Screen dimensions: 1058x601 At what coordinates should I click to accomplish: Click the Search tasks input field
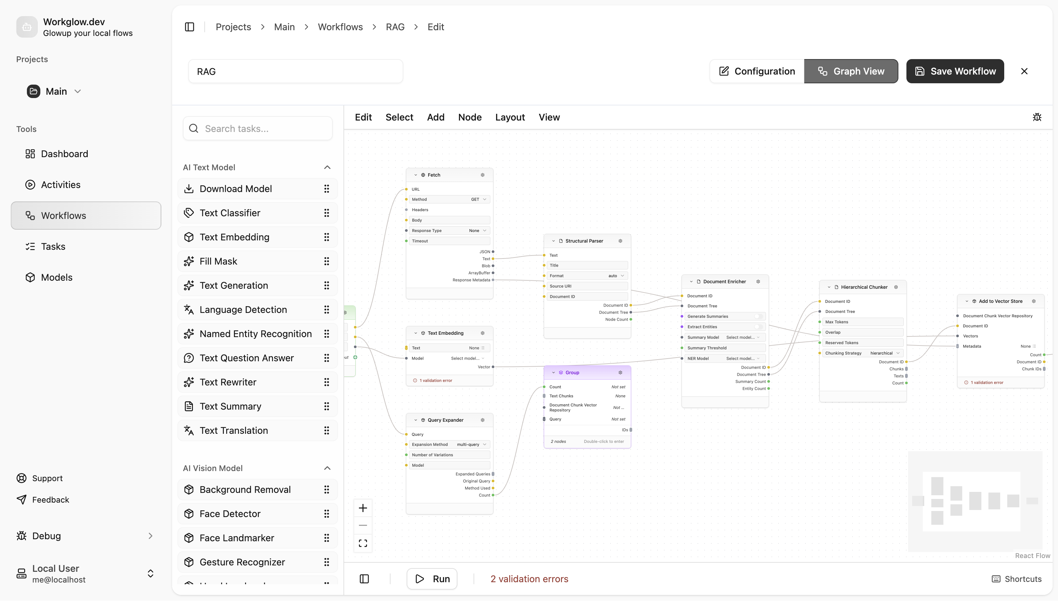pos(258,129)
